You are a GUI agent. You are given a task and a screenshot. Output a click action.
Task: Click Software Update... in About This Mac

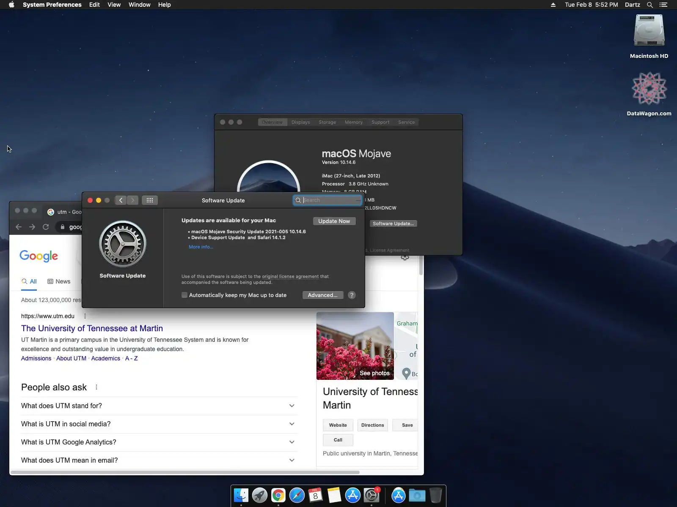click(394, 224)
